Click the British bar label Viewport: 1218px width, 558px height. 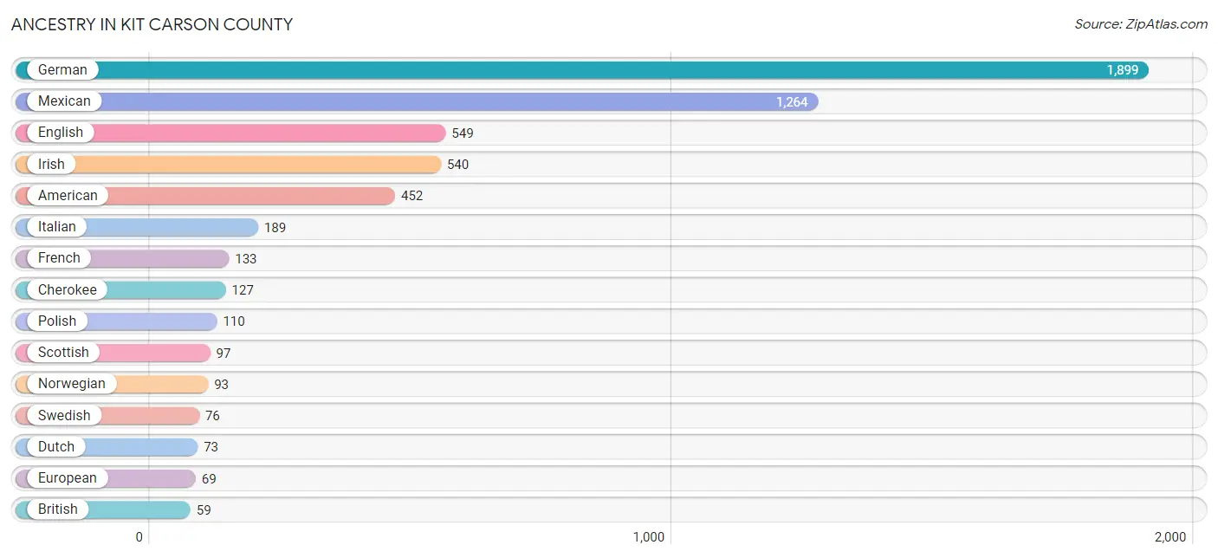tap(58, 509)
